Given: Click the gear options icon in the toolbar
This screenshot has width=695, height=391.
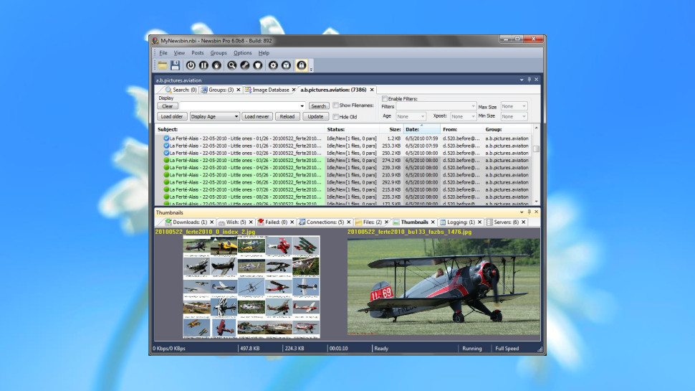Looking at the screenshot, I should pyautogui.click(x=272, y=65).
